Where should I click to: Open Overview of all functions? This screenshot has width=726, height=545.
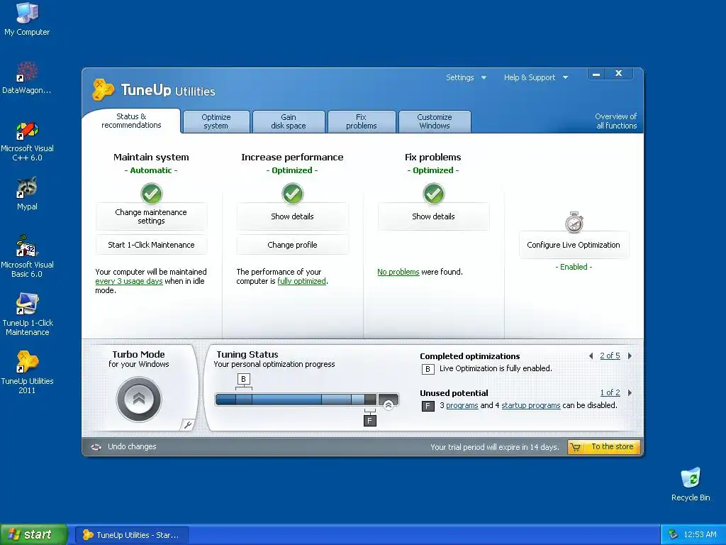pos(616,121)
